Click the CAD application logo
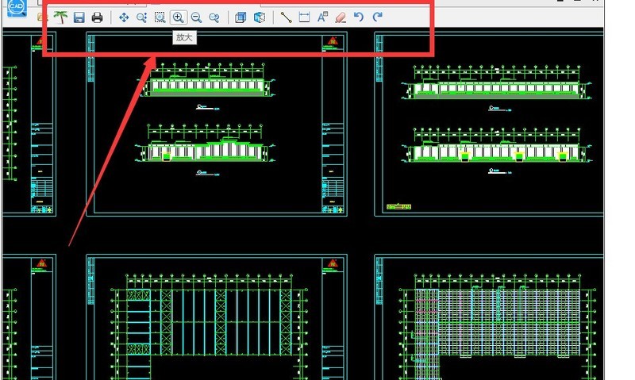Viewport: 635px width, 380px height. tap(16, 9)
